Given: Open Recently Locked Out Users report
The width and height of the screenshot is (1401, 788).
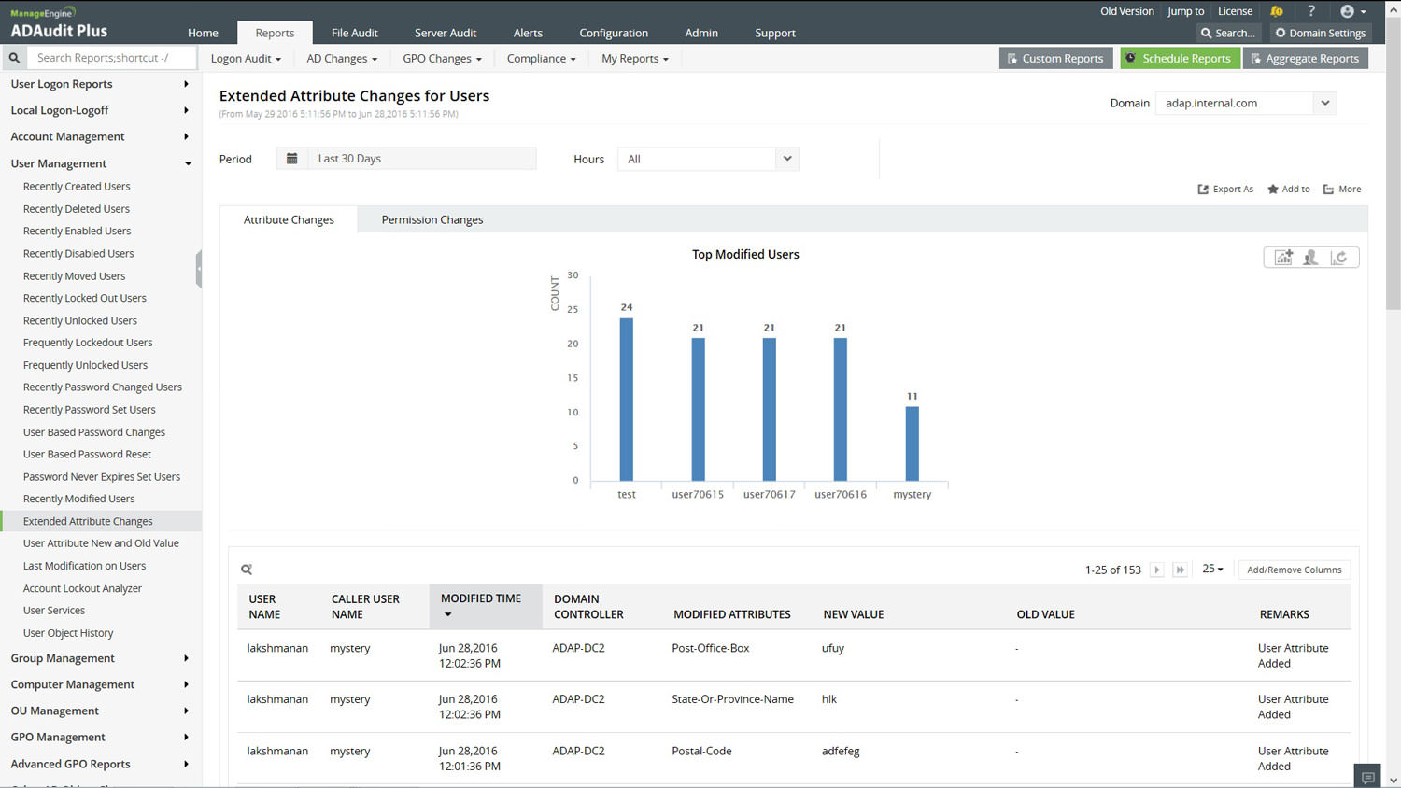Looking at the screenshot, I should click(x=85, y=298).
